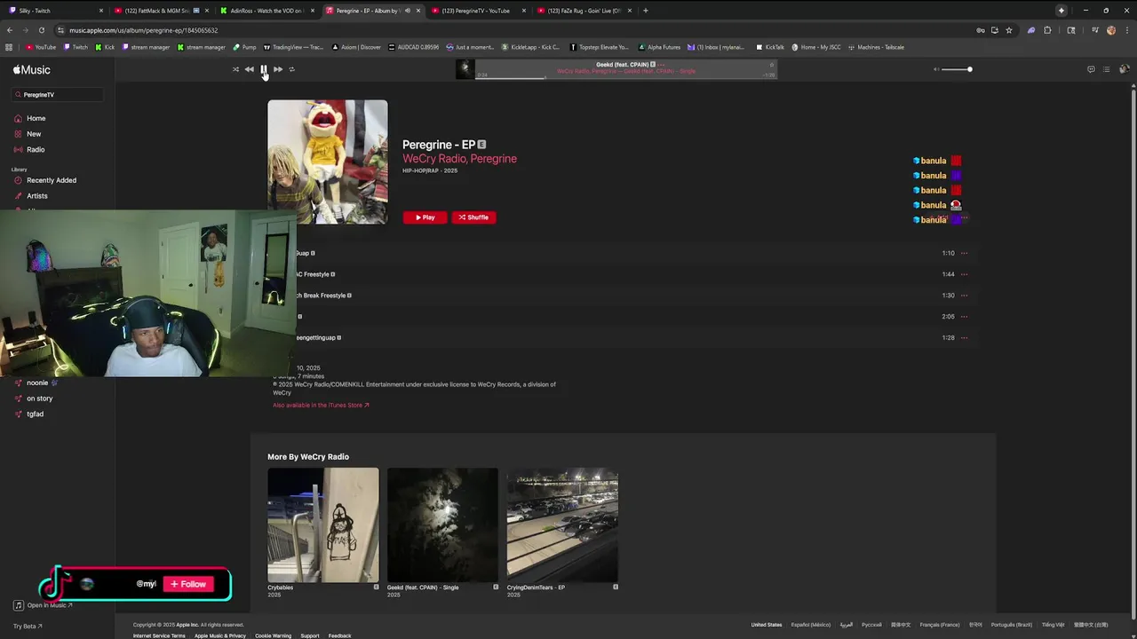1137x639 pixels.
Task: Toggle repeat mode in the player
Action: coord(291,69)
